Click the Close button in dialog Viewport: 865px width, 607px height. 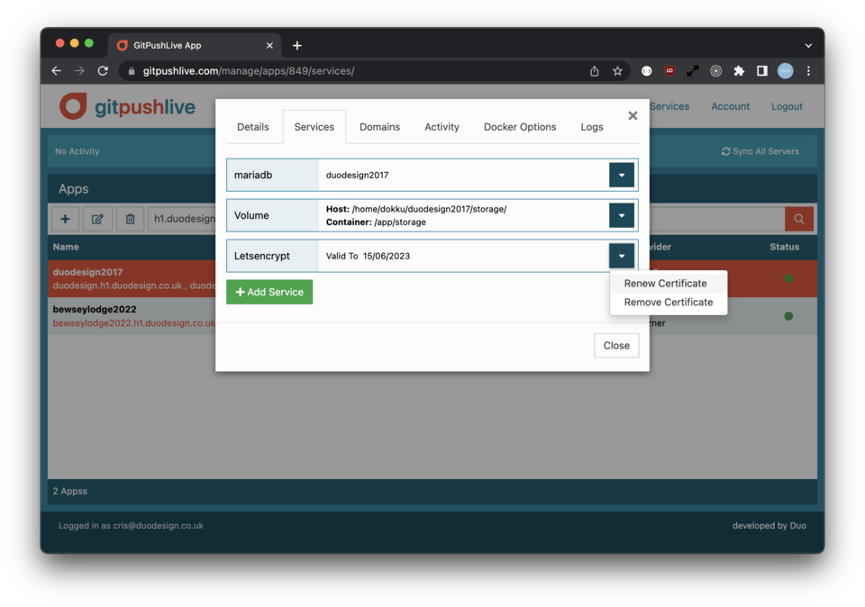tap(616, 345)
